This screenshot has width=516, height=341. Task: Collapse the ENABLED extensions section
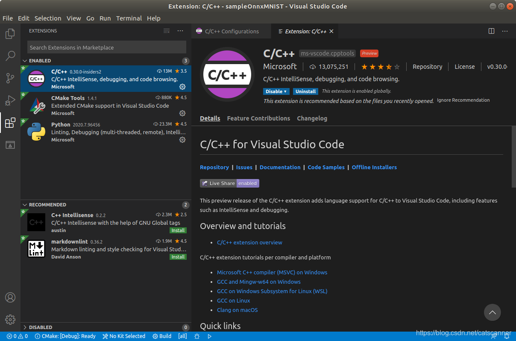tap(106, 61)
